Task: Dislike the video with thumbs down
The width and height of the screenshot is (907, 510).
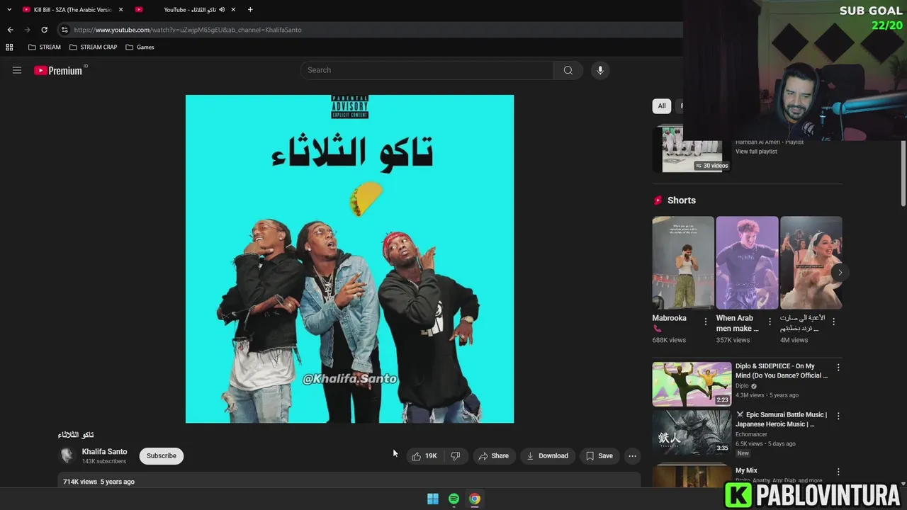Action: pos(456,456)
